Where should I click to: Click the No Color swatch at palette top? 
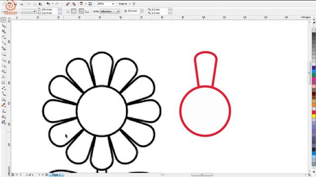(314, 30)
